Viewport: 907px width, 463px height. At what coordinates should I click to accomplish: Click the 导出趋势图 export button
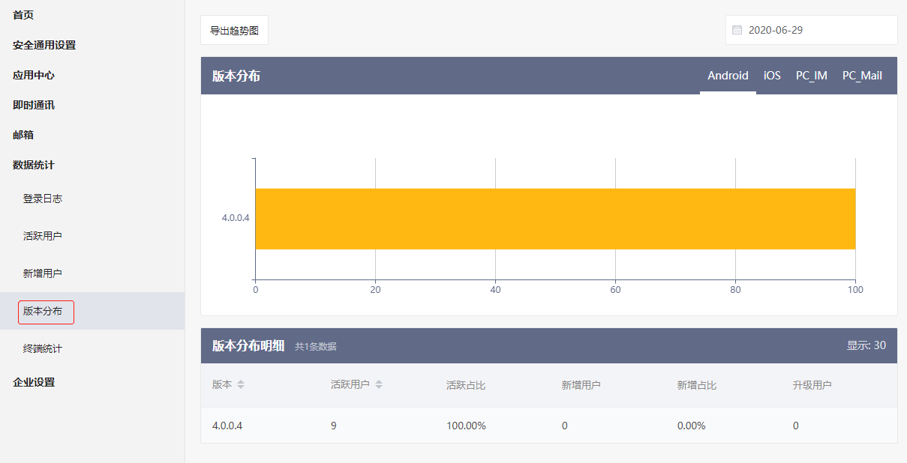pos(234,31)
